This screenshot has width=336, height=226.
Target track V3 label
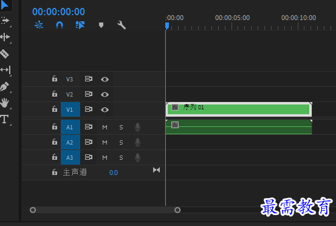click(69, 79)
